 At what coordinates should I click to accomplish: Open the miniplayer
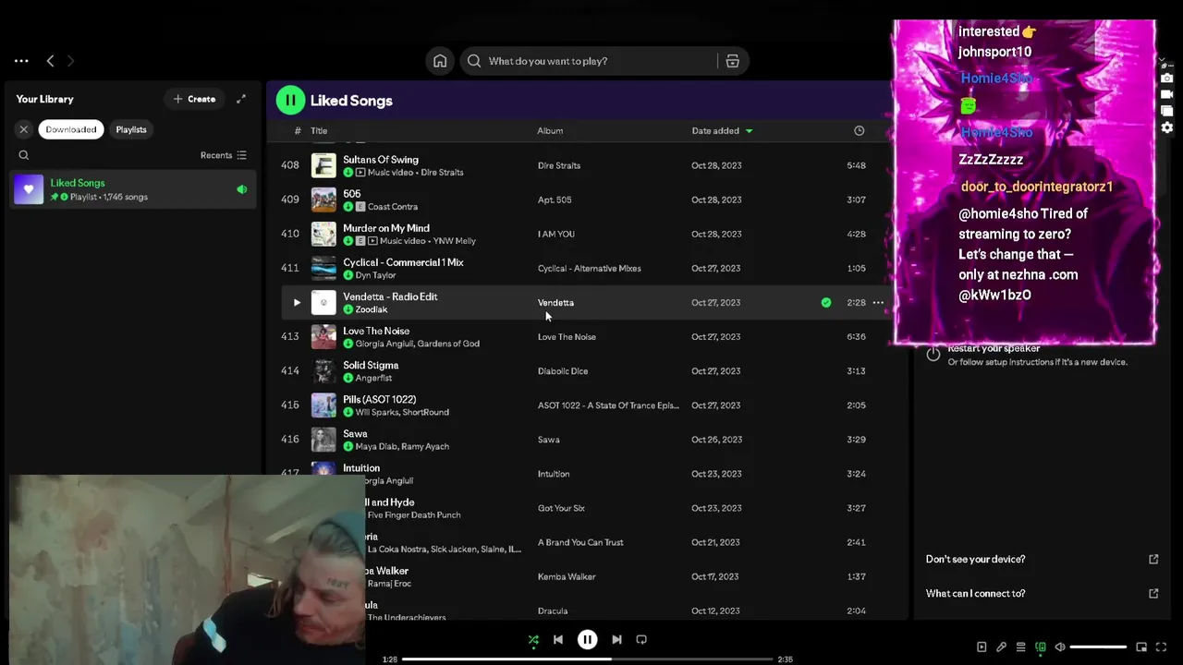(1141, 647)
